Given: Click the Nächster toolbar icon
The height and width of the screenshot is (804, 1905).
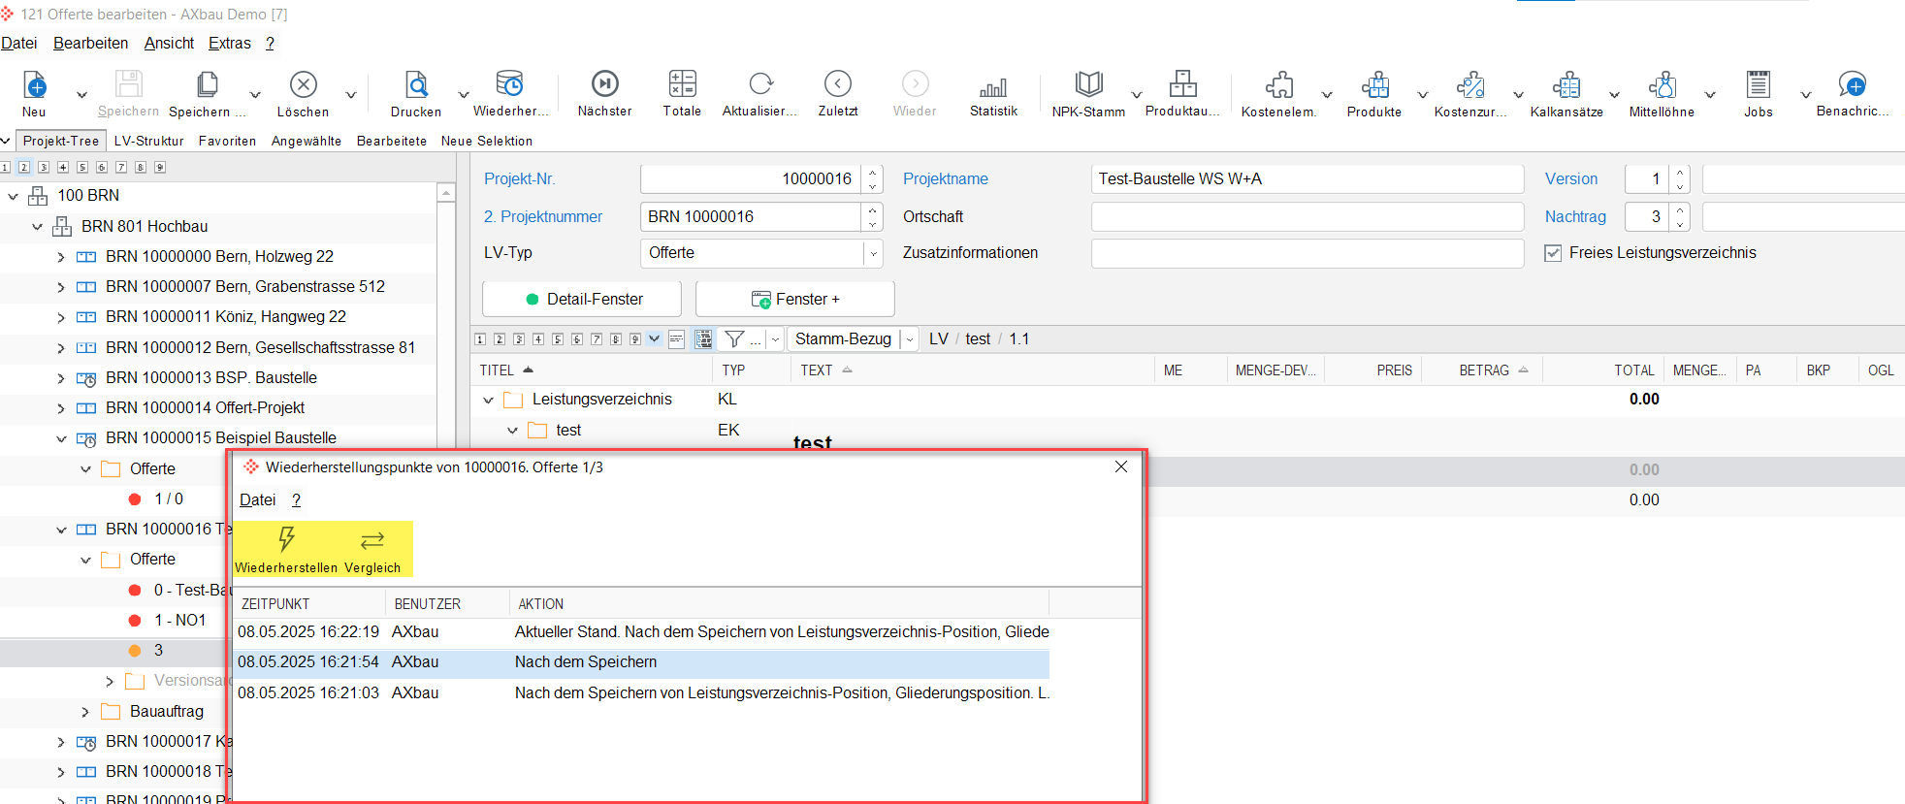Looking at the screenshot, I should [605, 84].
